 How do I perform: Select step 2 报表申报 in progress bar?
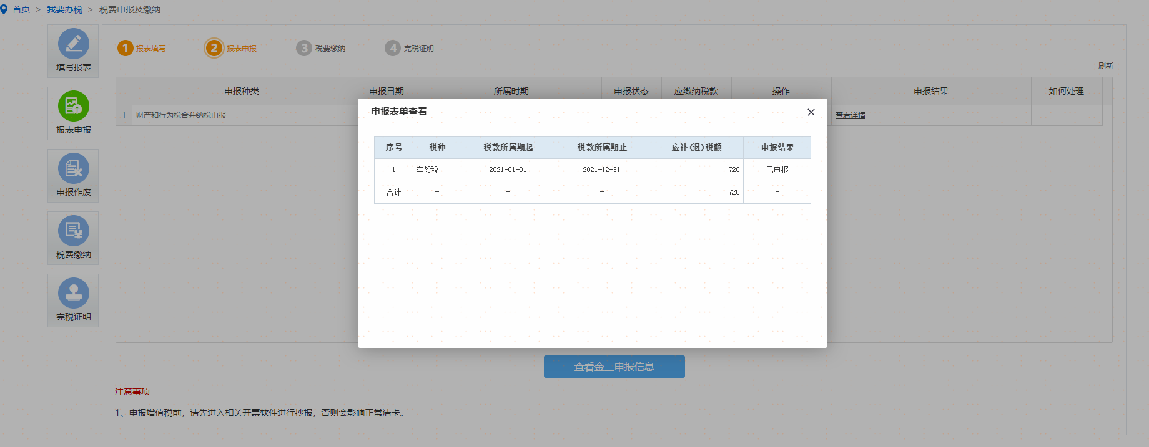coord(214,48)
